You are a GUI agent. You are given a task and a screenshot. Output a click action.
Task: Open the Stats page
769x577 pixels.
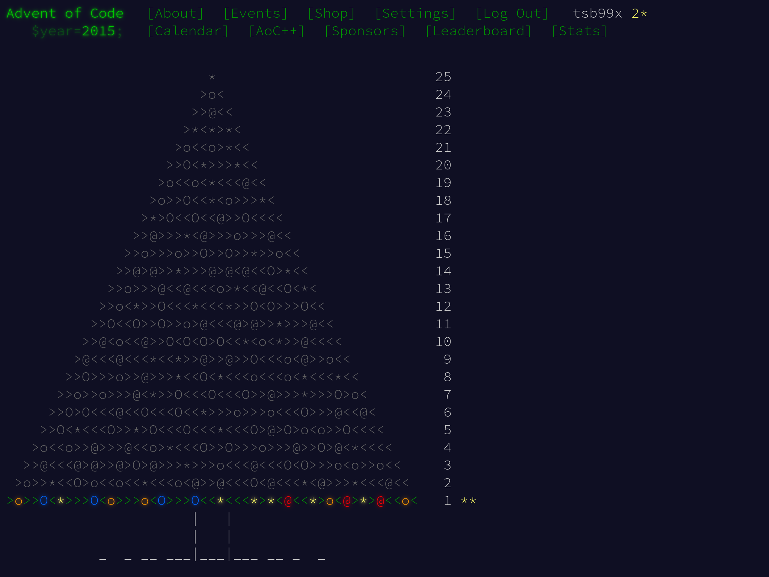pyautogui.click(x=579, y=31)
